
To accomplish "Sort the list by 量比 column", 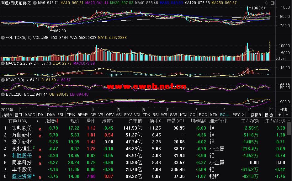I will [91, 121].
